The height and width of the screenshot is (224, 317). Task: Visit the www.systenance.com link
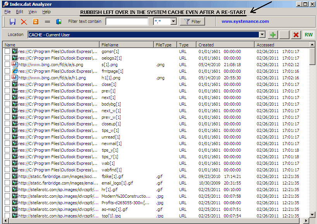click(245, 21)
